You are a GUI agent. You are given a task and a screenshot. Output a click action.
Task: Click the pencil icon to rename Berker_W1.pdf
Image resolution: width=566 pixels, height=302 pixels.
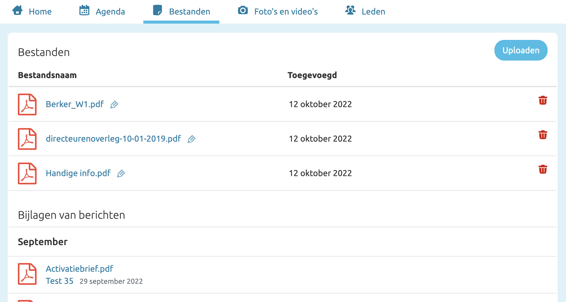(114, 105)
